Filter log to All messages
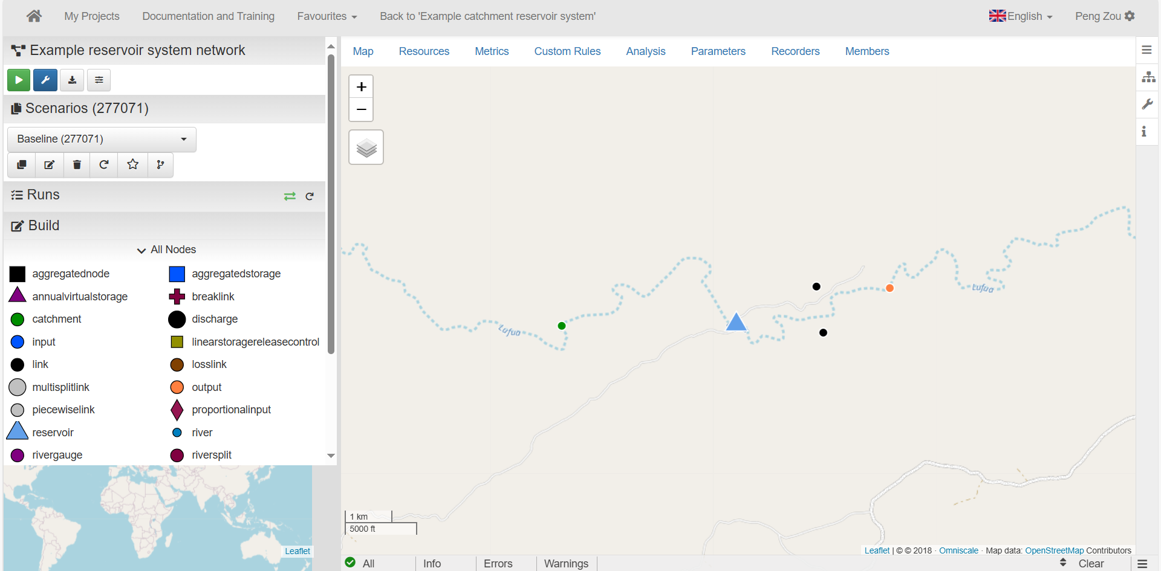The image size is (1161, 571). point(360,563)
